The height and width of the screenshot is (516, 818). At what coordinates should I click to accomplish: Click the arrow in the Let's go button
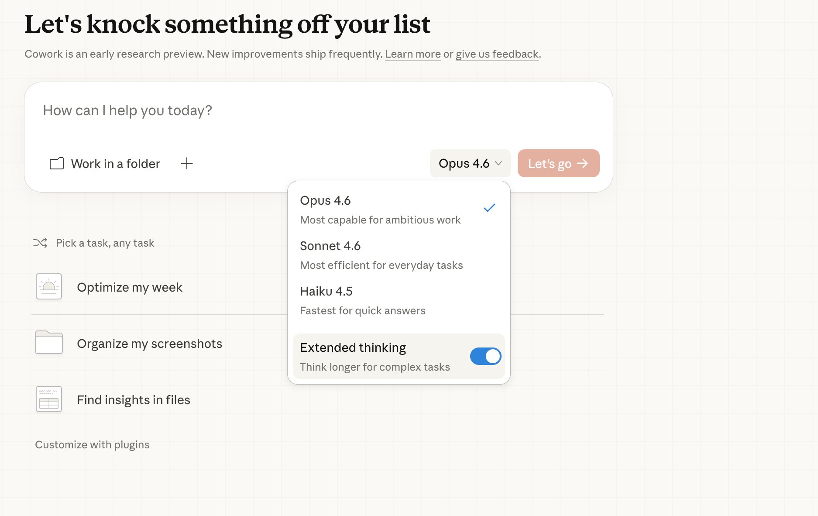coord(583,163)
